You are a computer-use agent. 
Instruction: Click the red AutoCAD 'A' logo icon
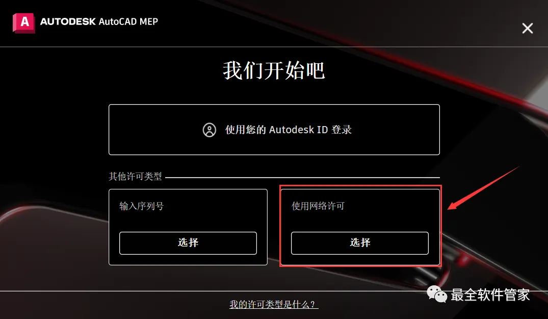24,23
